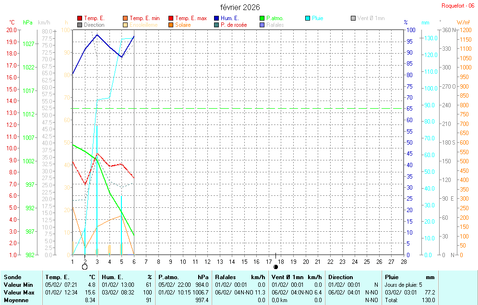Select the Temp. E. min legend label

click(144, 19)
